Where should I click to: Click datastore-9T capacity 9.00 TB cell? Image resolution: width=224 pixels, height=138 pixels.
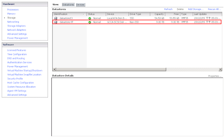pos(160,22)
